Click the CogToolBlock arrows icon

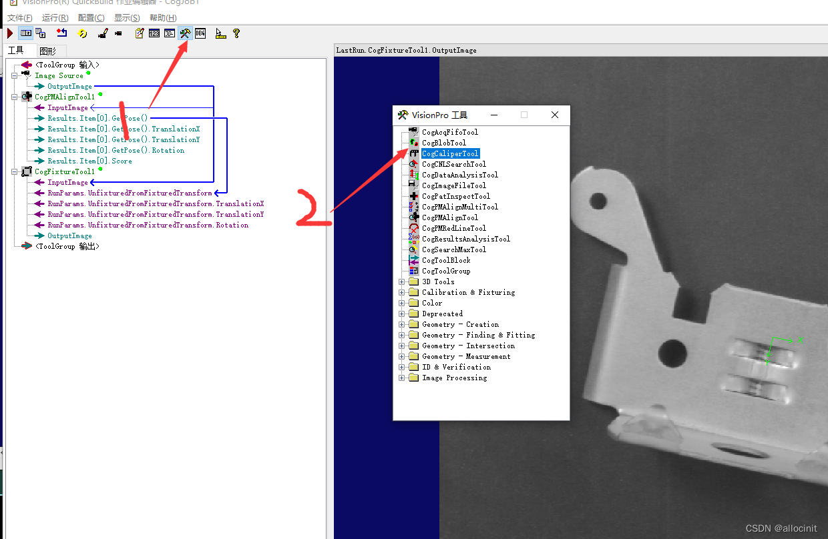click(x=413, y=260)
